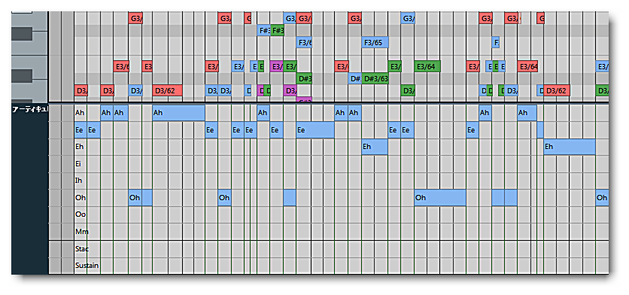Select the blue F#3 note
The image size is (629, 295).
tap(263, 31)
